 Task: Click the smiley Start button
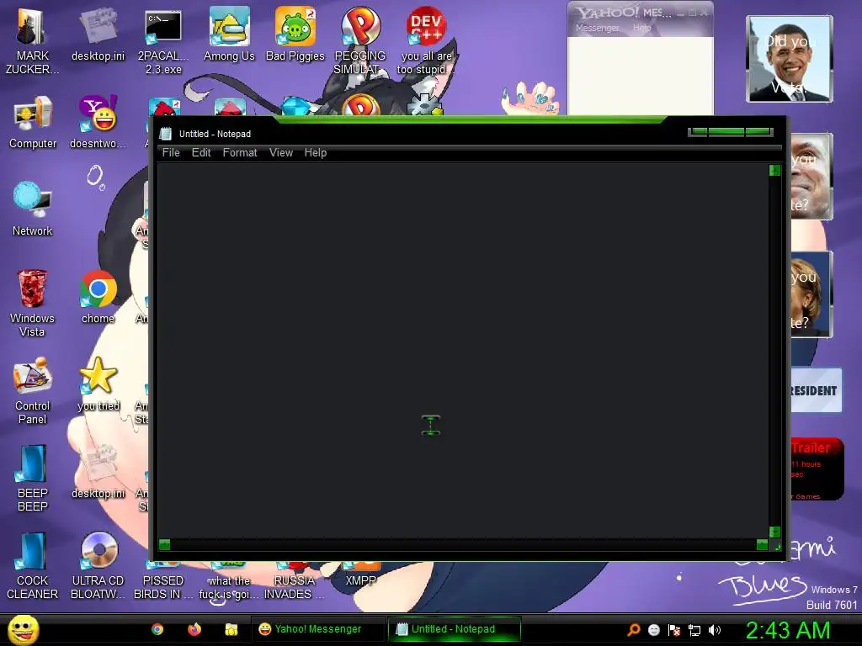point(23,630)
